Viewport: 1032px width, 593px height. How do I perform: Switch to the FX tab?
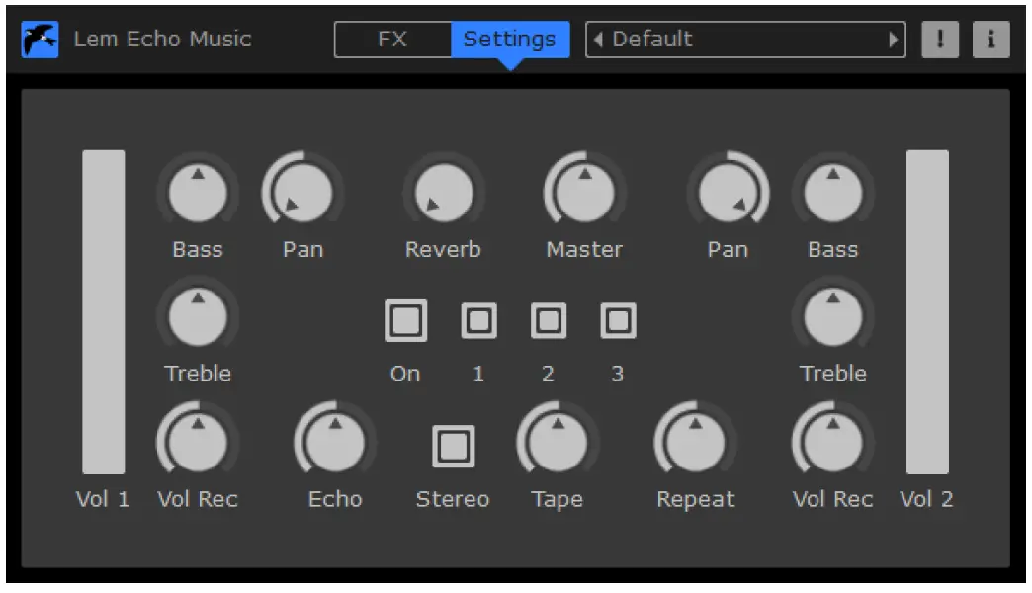tap(393, 40)
